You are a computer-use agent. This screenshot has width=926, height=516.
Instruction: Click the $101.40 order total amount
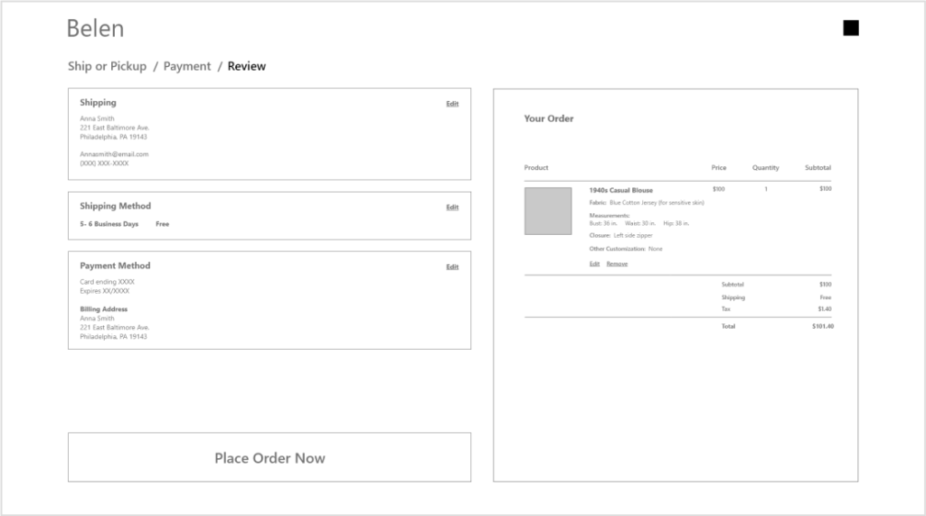coord(822,326)
